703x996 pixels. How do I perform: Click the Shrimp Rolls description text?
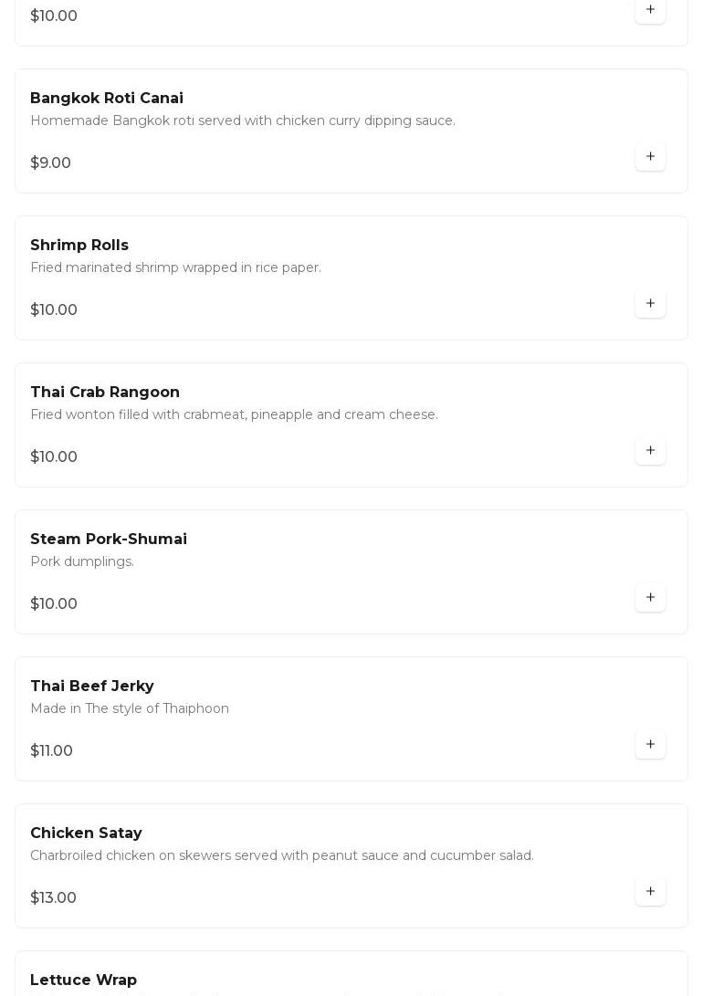point(175,267)
